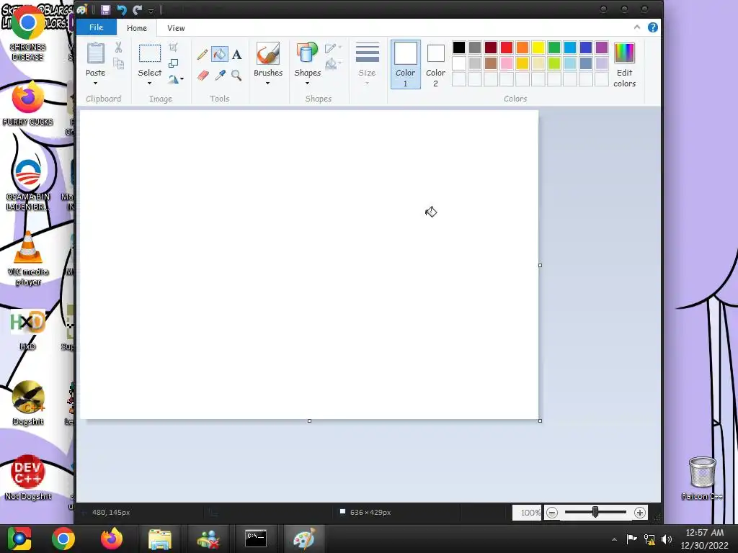738x553 pixels.
Task: Select the Fill with color bucket tool
Action: [219, 55]
